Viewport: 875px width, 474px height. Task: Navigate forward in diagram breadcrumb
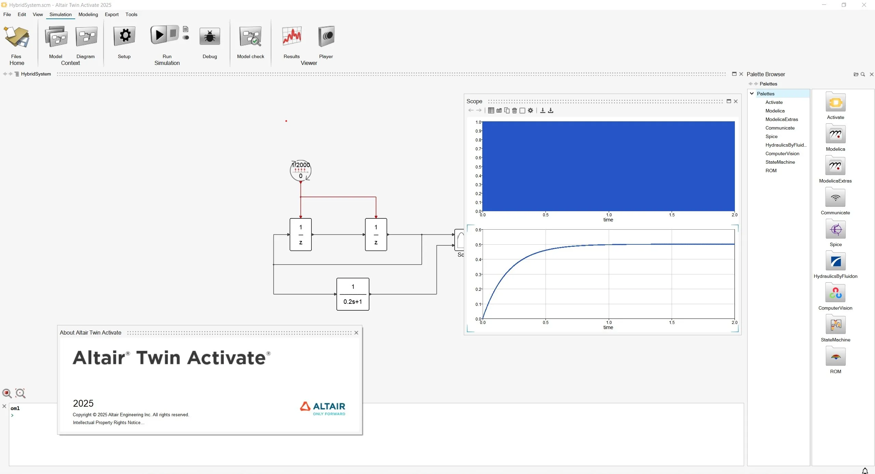pos(11,74)
